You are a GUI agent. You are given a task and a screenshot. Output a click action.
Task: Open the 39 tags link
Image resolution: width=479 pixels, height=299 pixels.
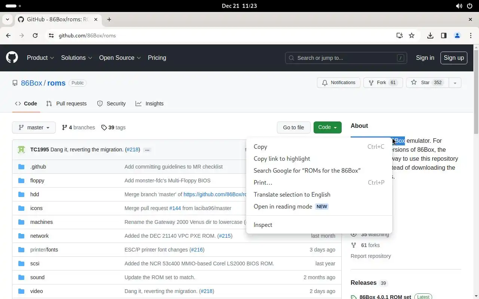pyautogui.click(x=113, y=127)
